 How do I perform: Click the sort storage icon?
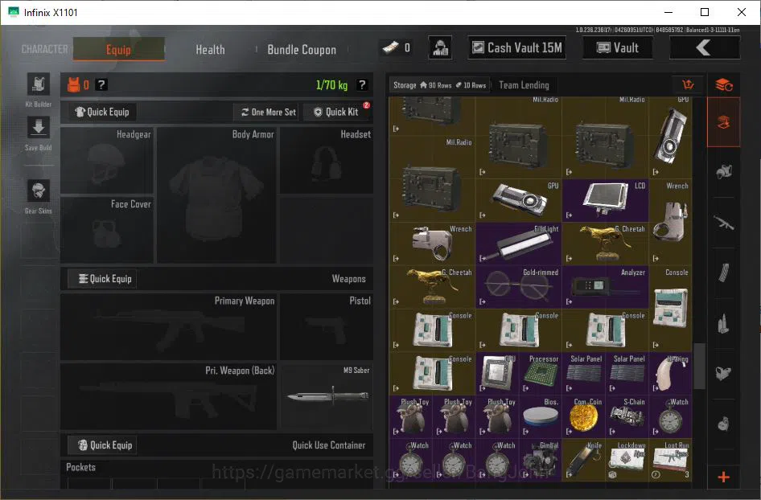click(689, 85)
